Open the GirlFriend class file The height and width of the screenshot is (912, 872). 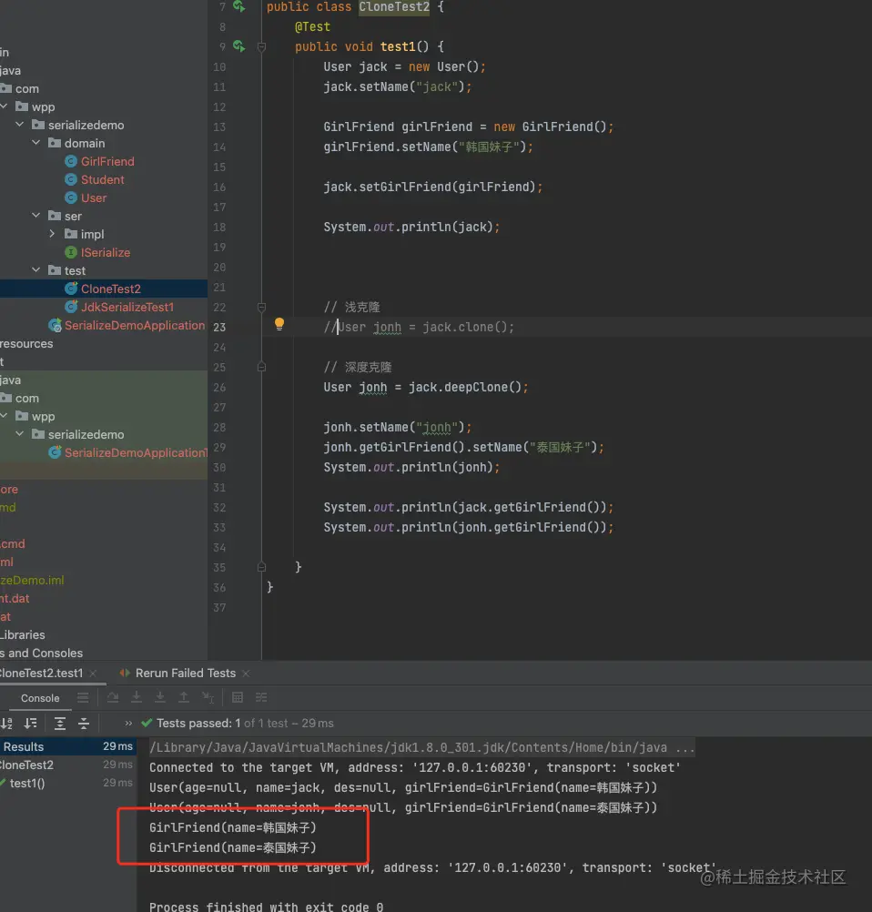[x=107, y=161]
